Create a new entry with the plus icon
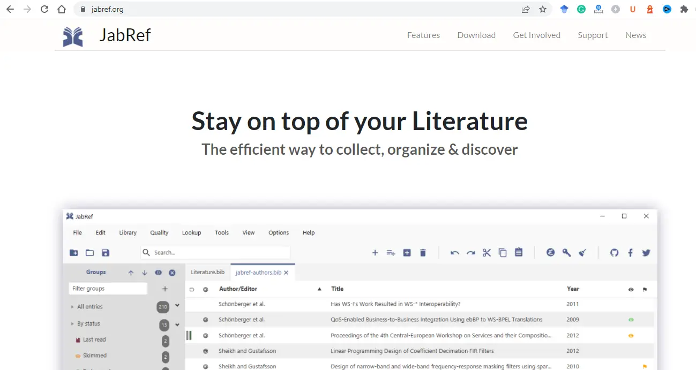The image size is (696, 370). (375, 252)
